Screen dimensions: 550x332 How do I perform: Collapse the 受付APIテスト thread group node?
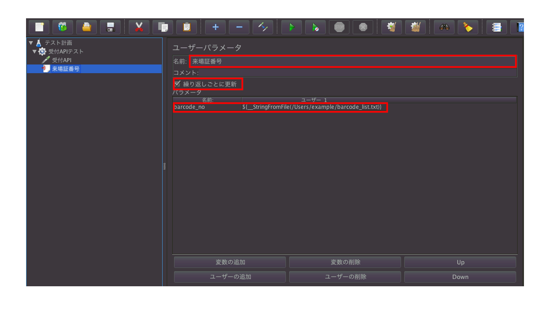35,51
